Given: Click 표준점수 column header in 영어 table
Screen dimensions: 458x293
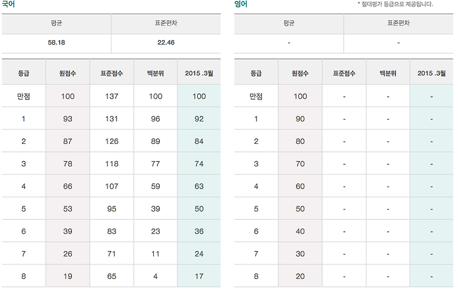Looking at the screenshot, I should (344, 73).
